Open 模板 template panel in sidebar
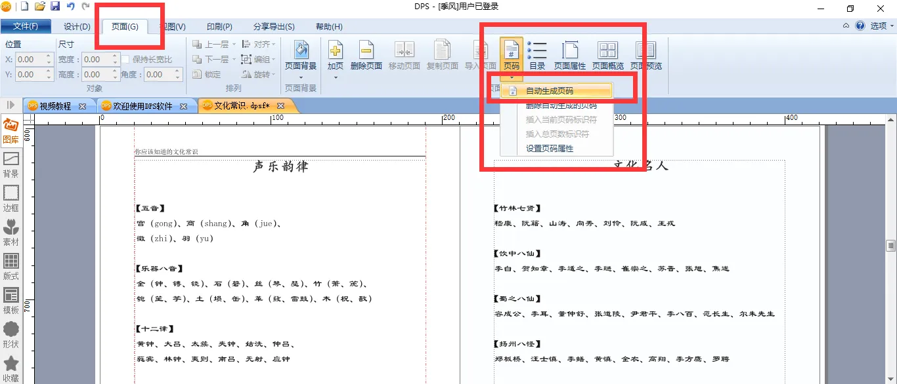 (x=11, y=301)
